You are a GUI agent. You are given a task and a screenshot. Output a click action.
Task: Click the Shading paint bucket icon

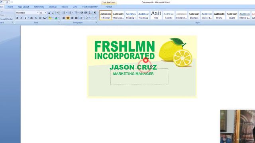click(x=87, y=18)
